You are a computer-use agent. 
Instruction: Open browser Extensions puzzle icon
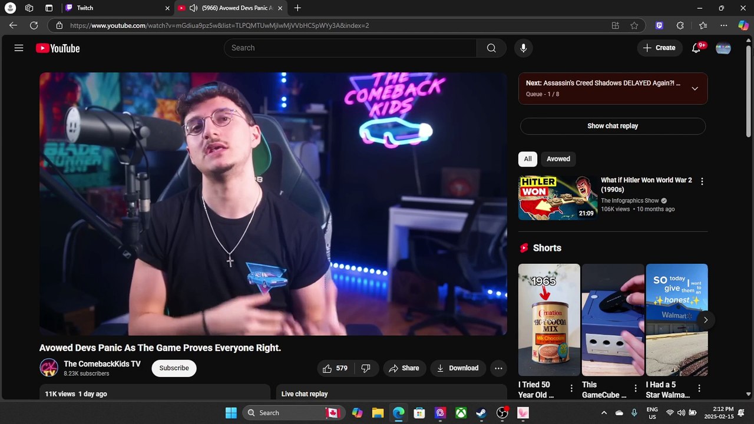click(680, 25)
